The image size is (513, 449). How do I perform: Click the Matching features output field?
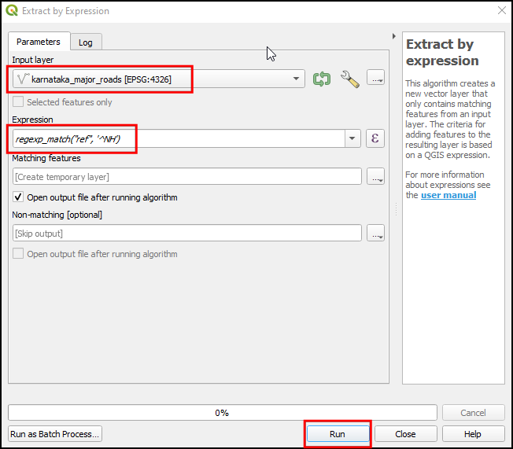(187, 177)
